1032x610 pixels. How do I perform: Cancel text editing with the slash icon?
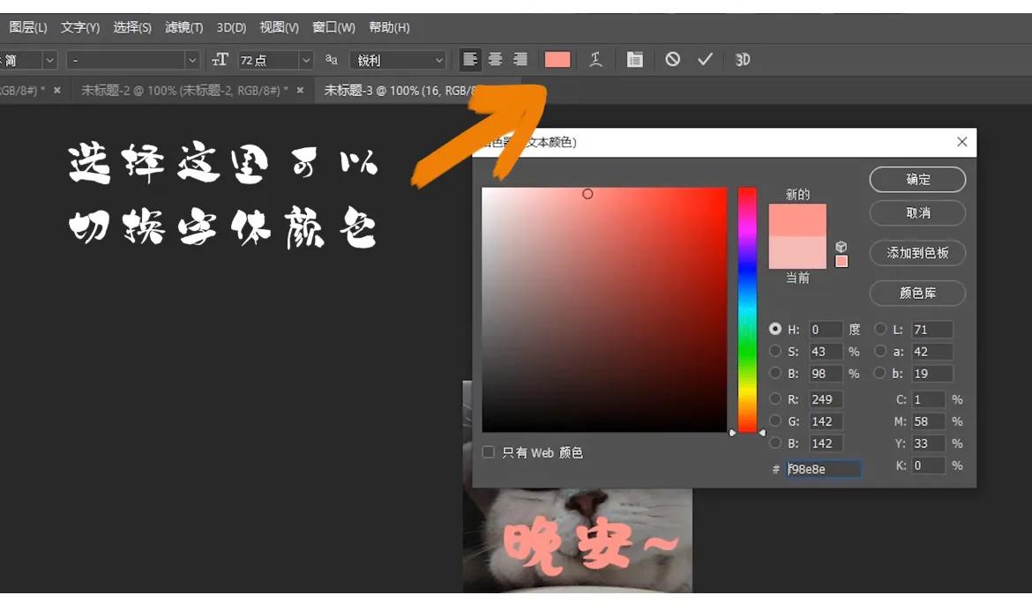[x=673, y=60]
